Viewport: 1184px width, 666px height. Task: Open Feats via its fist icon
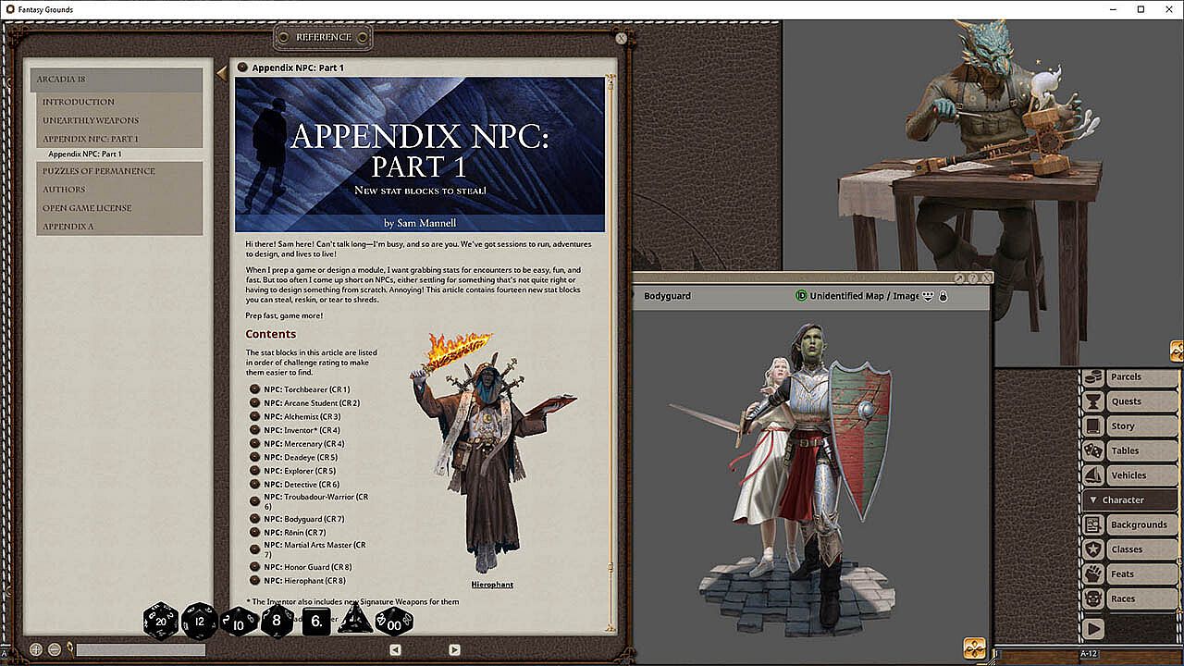click(1092, 573)
